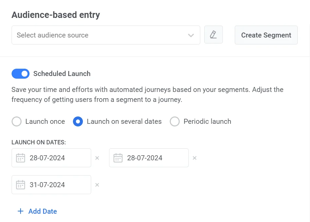Remove the second 28-07-2024 date with its × icon

(x=195, y=158)
